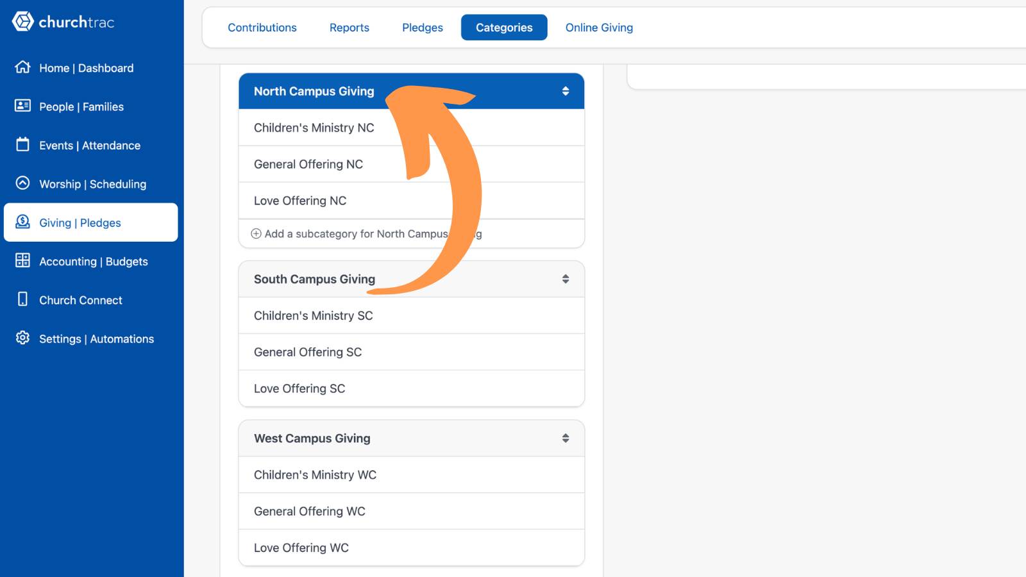Select West Campus Giving category header

(x=412, y=439)
